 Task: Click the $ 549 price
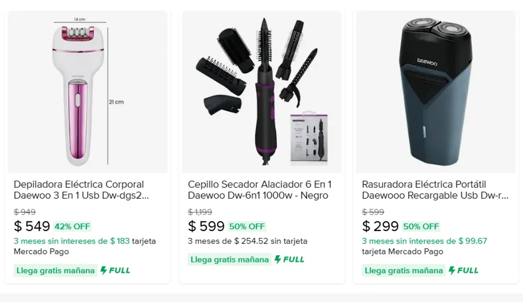click(32, 227)
